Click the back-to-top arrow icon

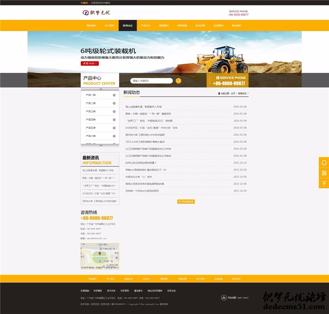324,183
